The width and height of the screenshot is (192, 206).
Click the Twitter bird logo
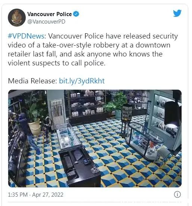tap(177, 13)
